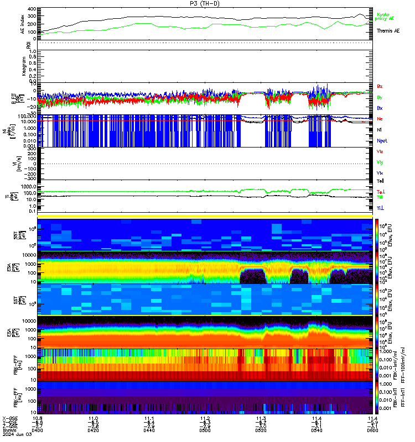
Task: Select the red Bz legend label
Action: pos(380,87)
